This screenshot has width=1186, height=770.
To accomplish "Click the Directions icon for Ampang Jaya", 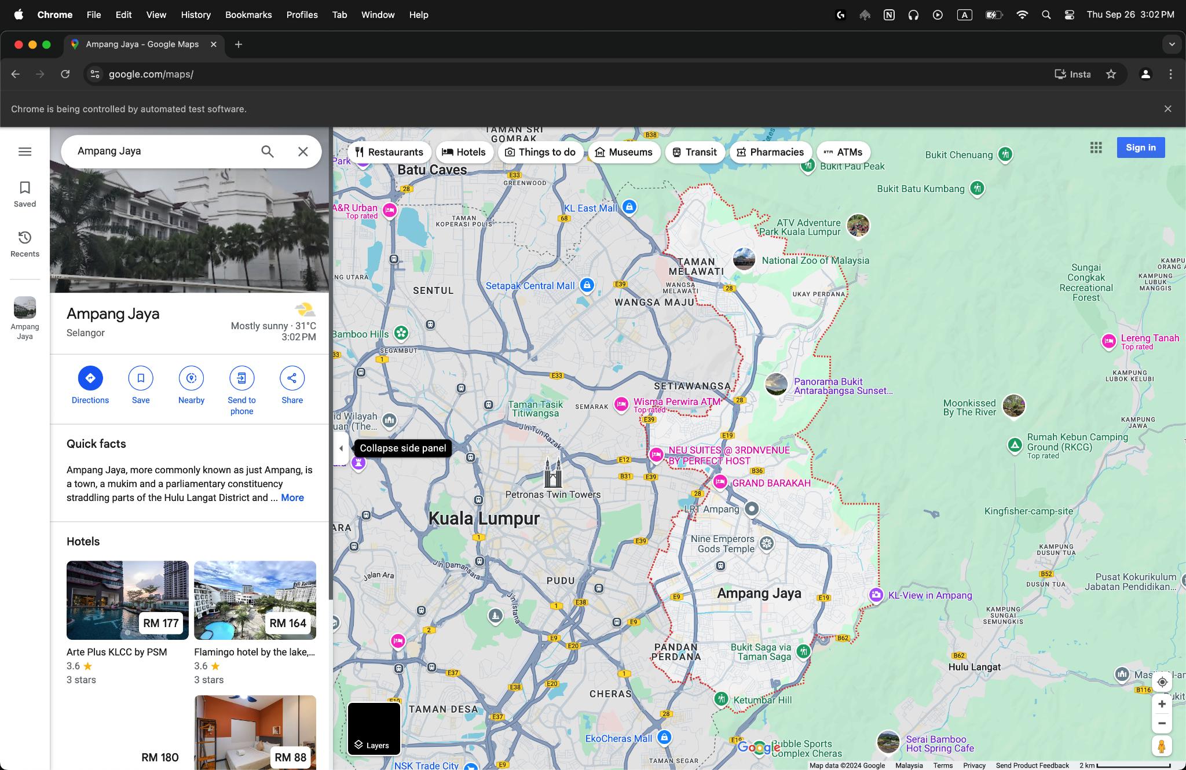I will tap(89, 377).
